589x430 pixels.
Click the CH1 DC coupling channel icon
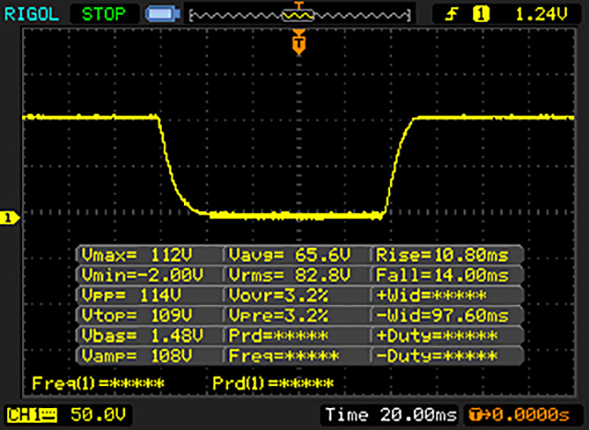[32, 415]
